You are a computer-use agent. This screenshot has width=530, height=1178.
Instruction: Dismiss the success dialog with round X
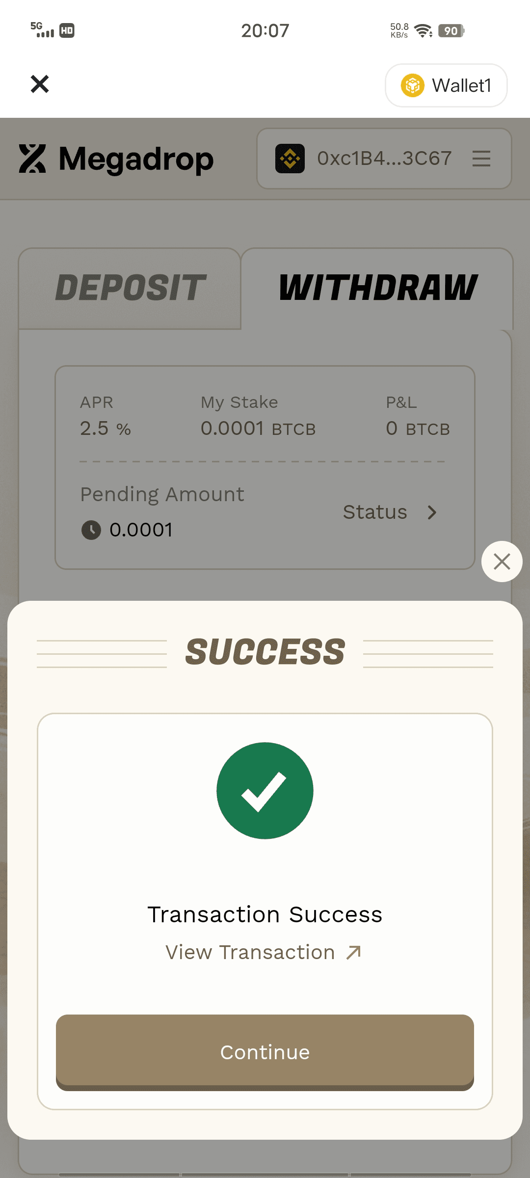[x=502, y=562]
